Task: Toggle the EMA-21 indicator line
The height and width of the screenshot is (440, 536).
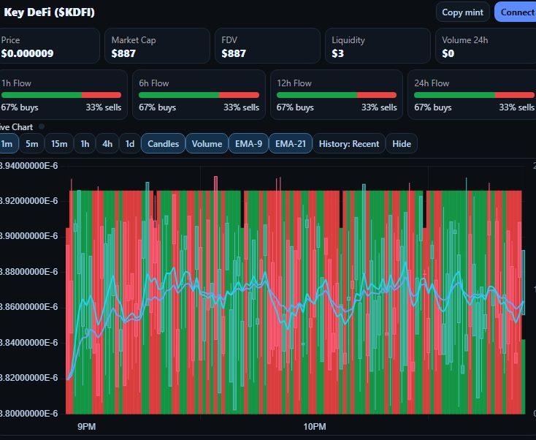Action: 290,144
